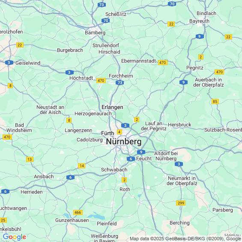The width and height of the screenshot is (242, 242).
Task: Click the Erlangen label
Action: point(112,107)
